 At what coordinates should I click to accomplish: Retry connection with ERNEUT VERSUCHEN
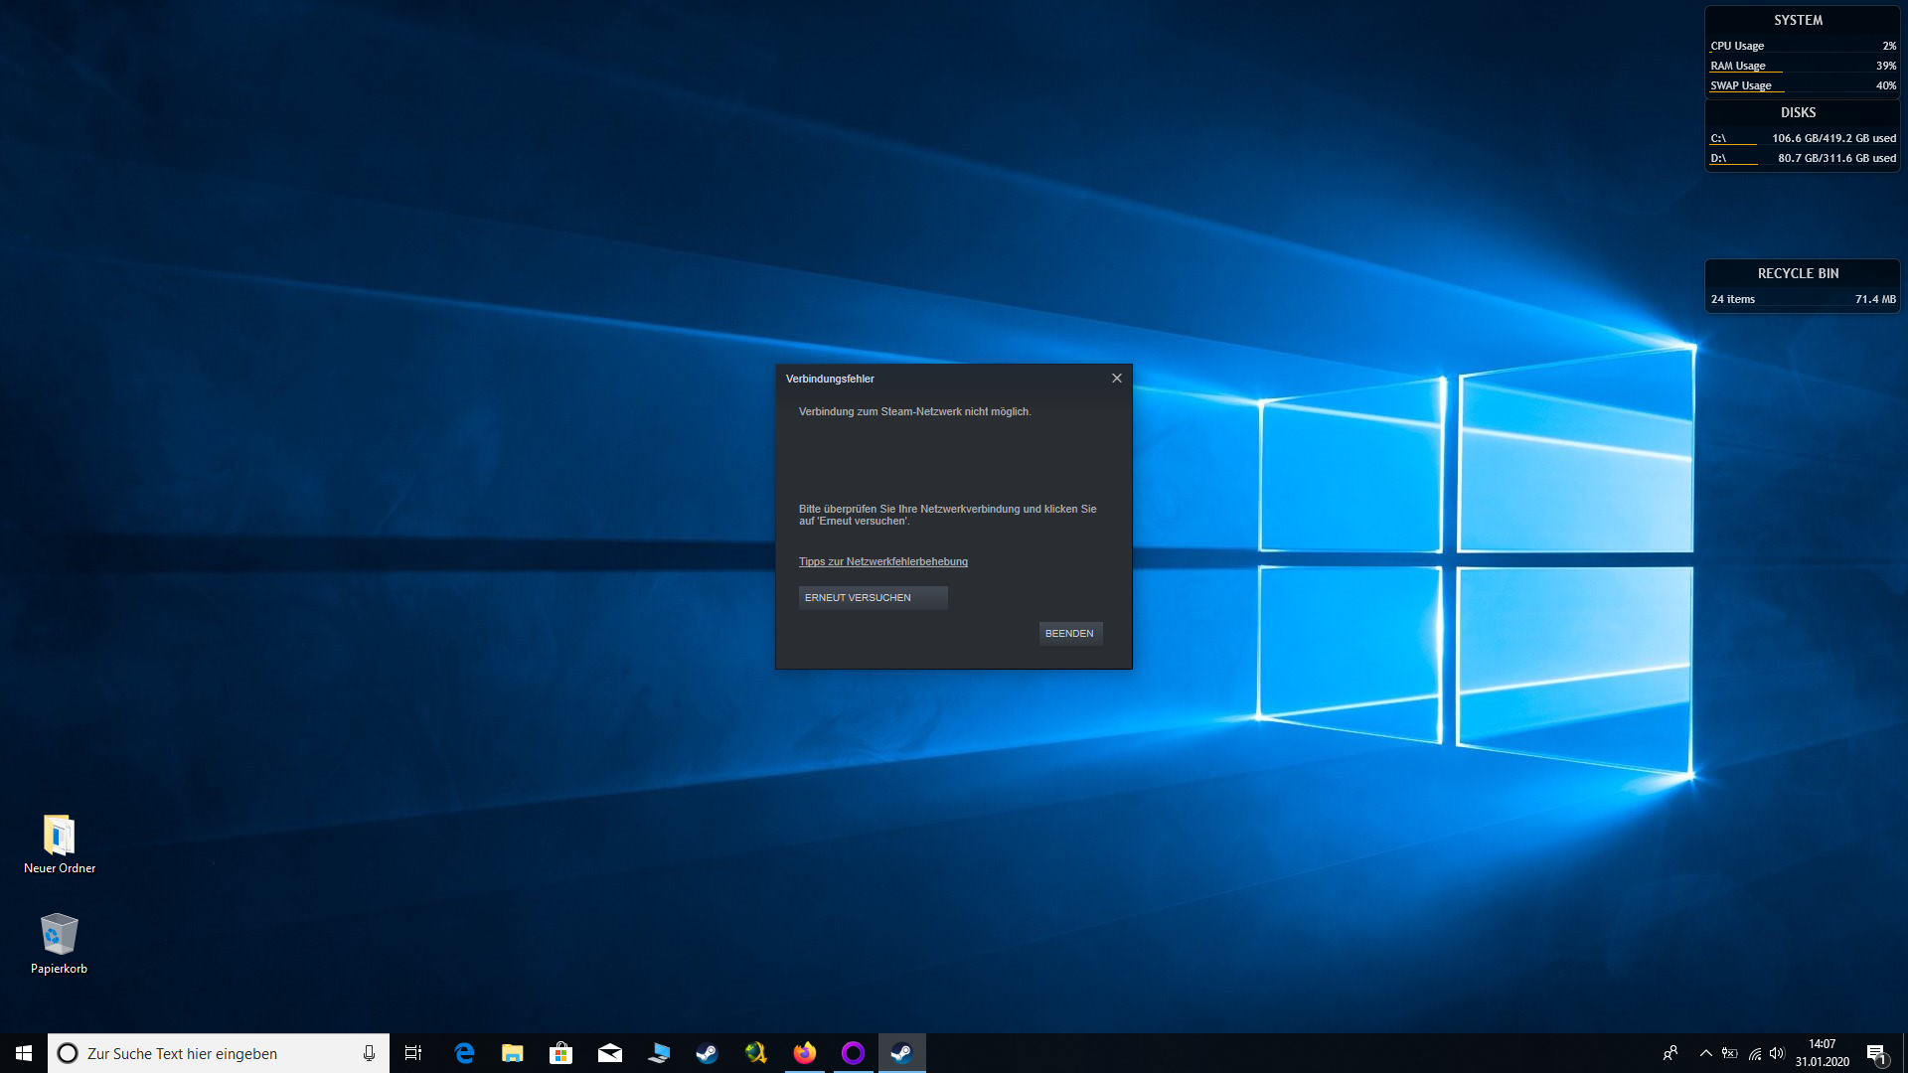(x=873, y=597)
